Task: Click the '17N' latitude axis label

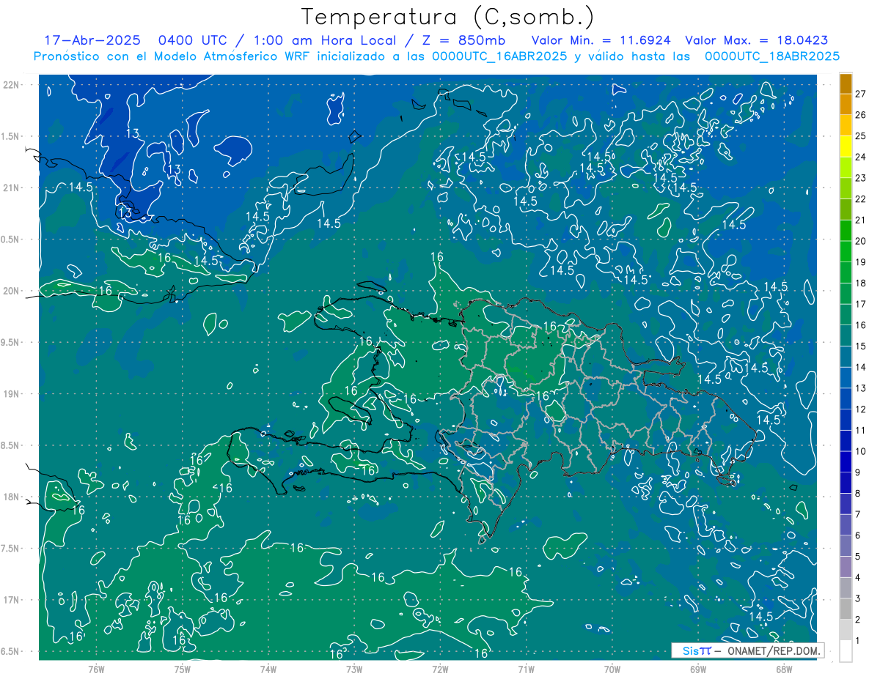Action: click(12, 600)
